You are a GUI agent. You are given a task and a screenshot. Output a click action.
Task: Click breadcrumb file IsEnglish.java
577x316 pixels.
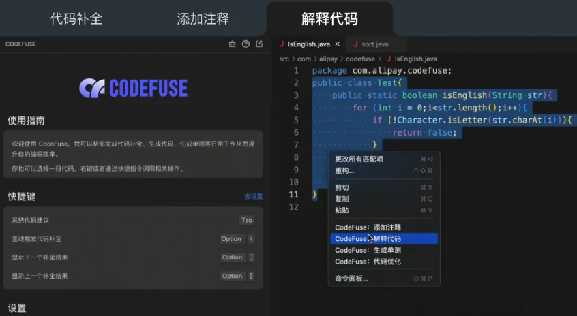point(416,59)
